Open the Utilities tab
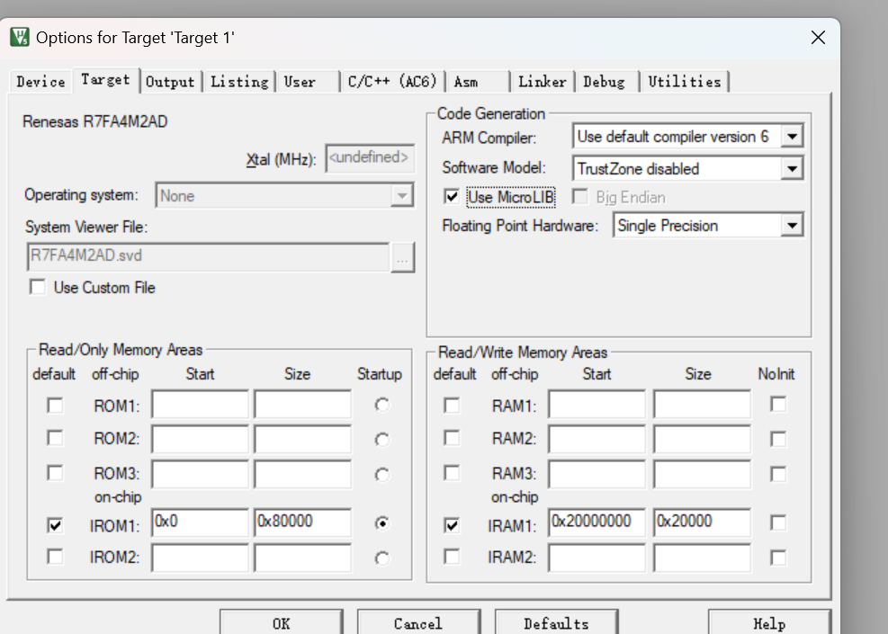Image resolution: width=888 pixels, height=634 pixels. [685, 82]
